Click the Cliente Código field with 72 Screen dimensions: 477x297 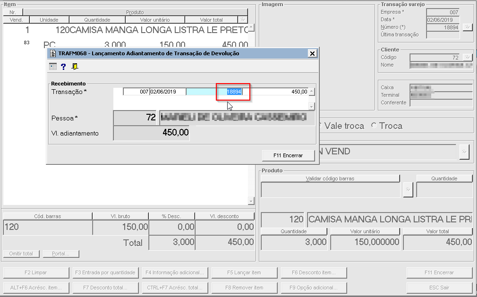point(434,57)
